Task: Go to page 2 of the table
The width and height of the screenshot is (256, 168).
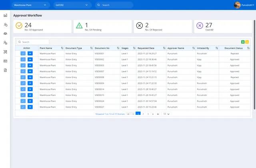Action: (143, 114)
